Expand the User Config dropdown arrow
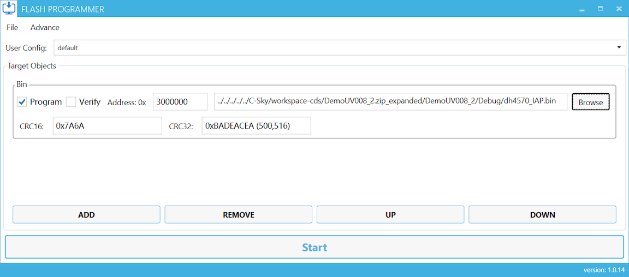 [619, 47]
